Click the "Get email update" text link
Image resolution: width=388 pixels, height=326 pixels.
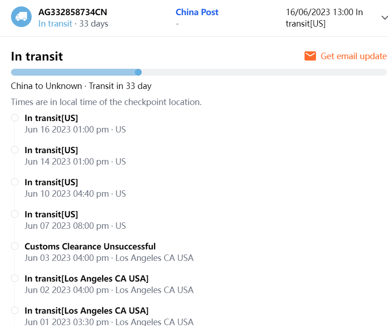tap(353, 56)
